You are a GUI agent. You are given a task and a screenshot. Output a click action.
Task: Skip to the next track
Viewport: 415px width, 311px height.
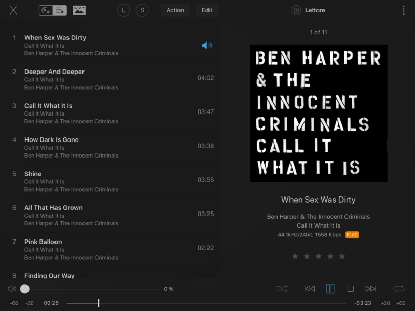tap(371, 289)
